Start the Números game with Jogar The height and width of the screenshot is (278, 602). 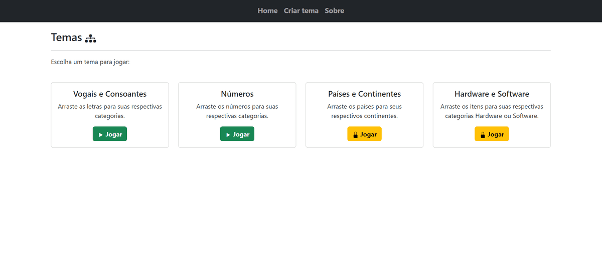coord(237,134)
